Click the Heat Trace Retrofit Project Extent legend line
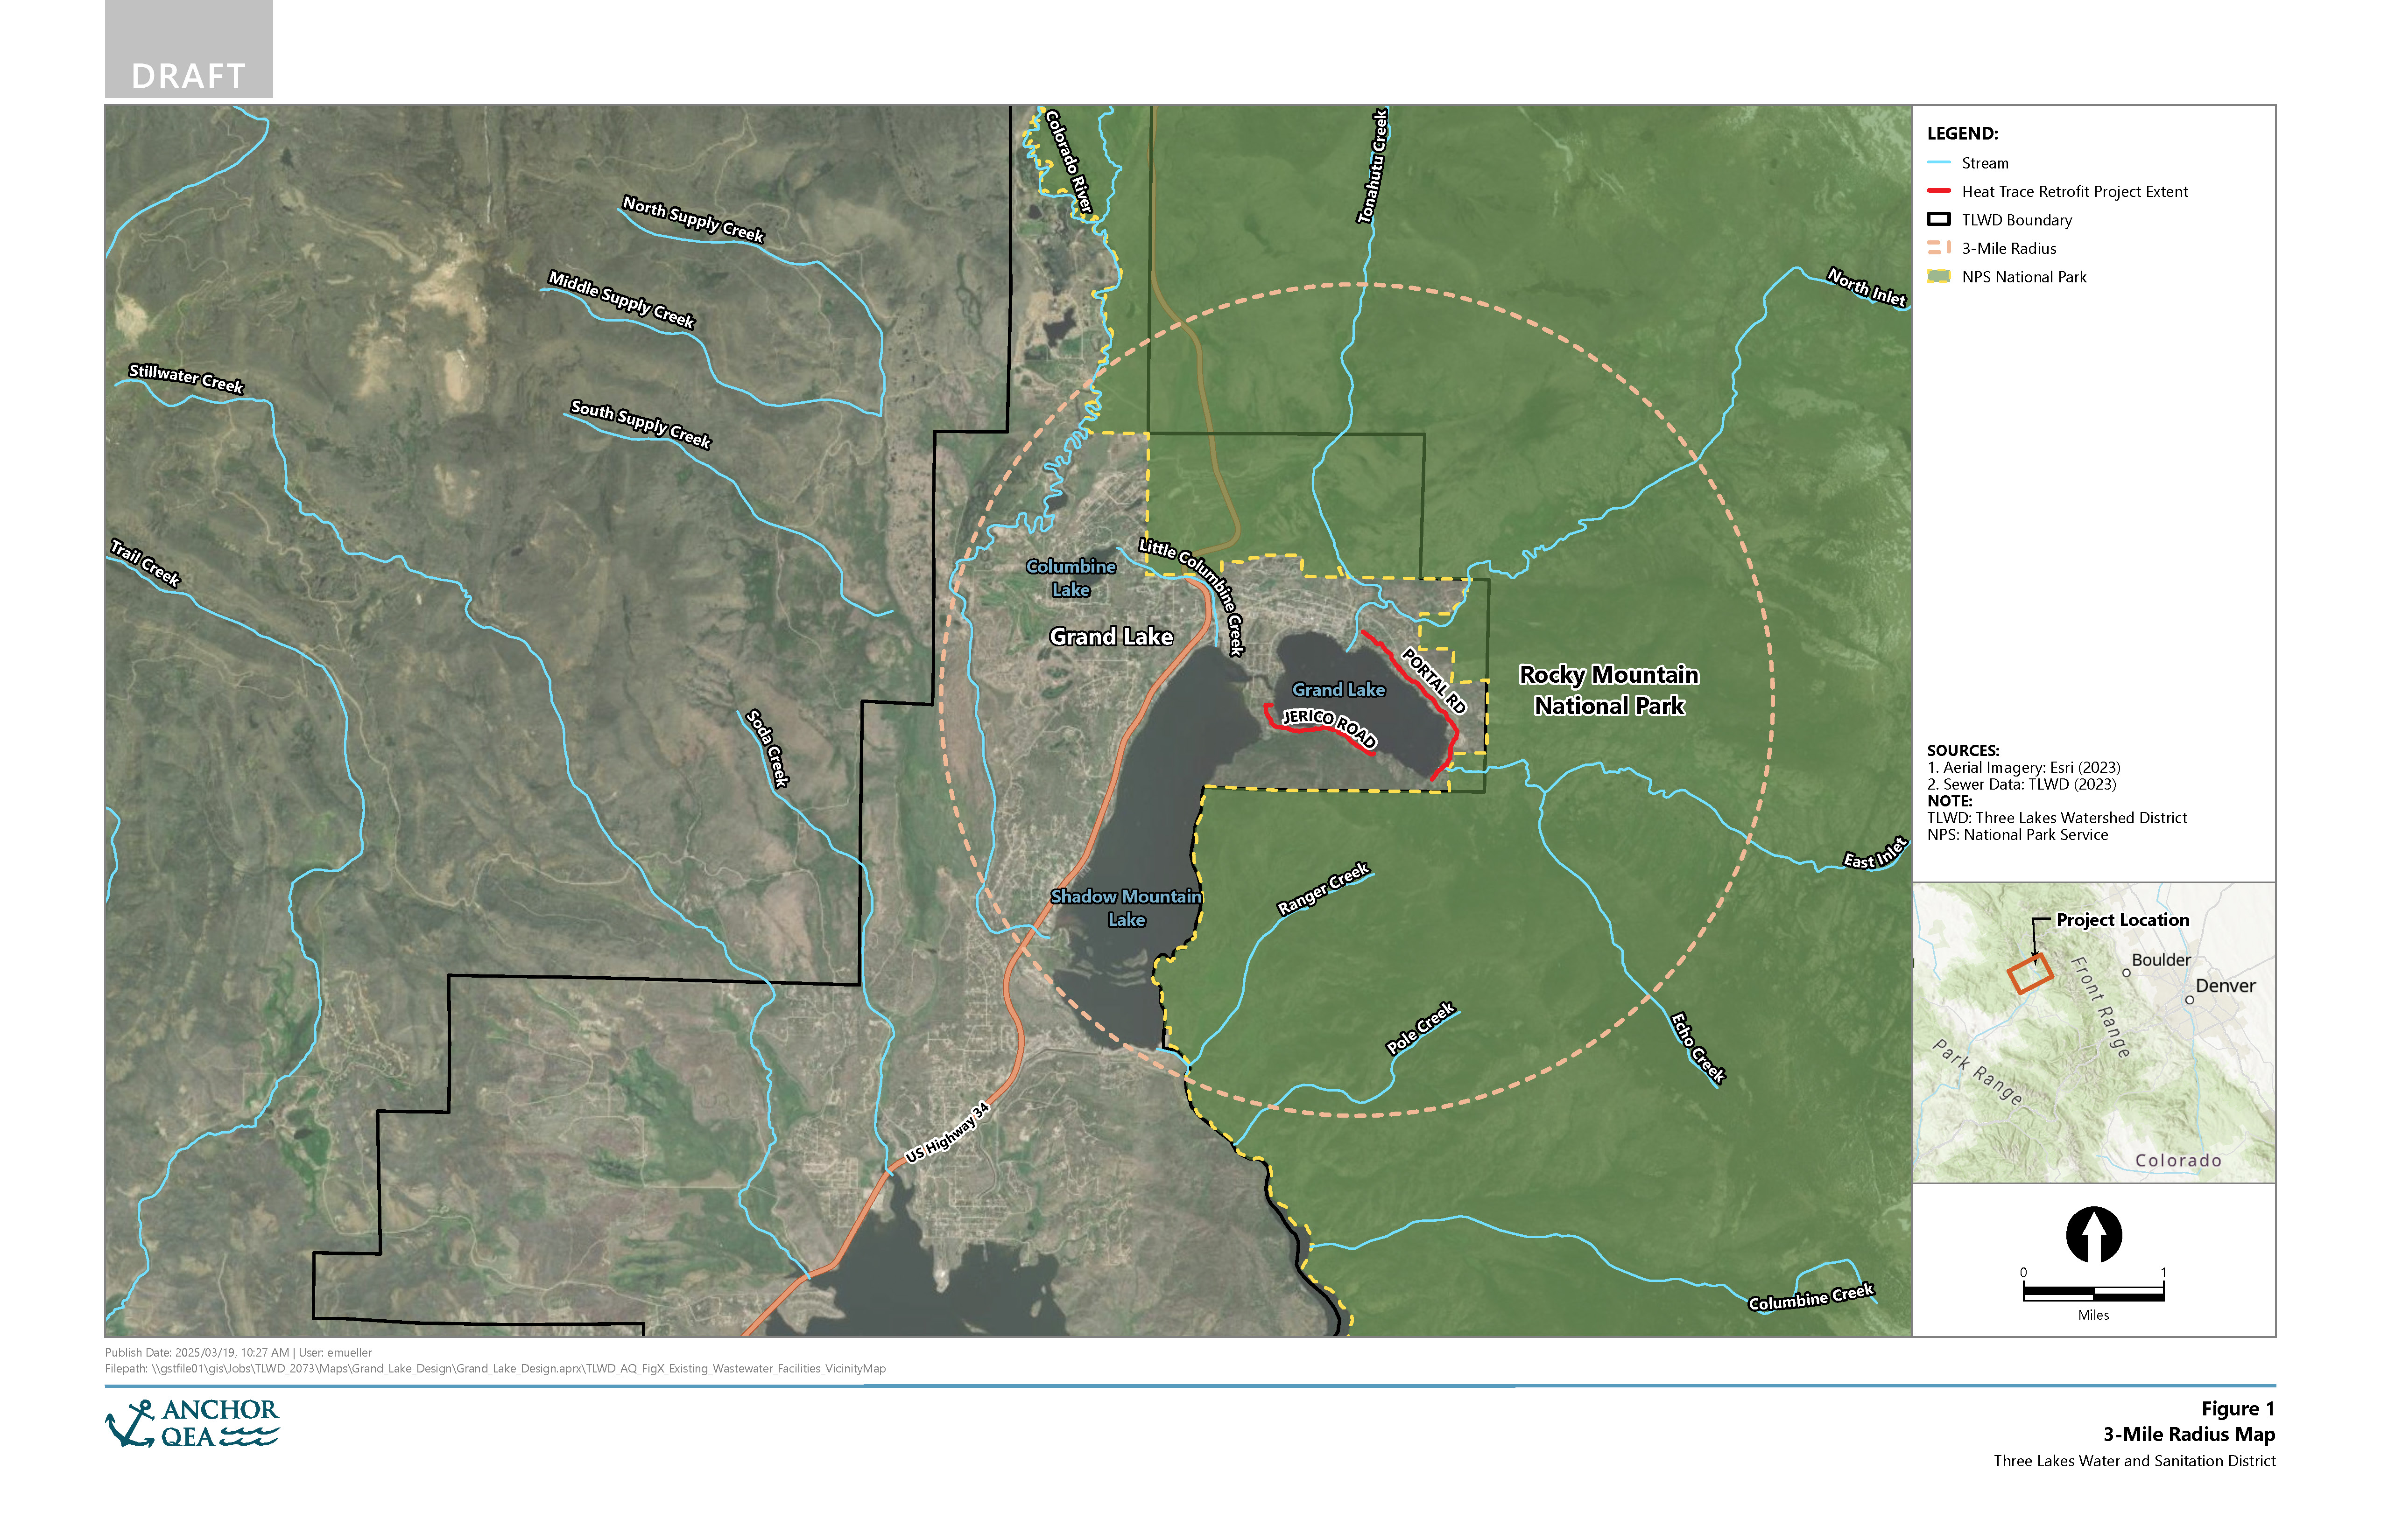 pyautogui.click(x=1939, y=192)
